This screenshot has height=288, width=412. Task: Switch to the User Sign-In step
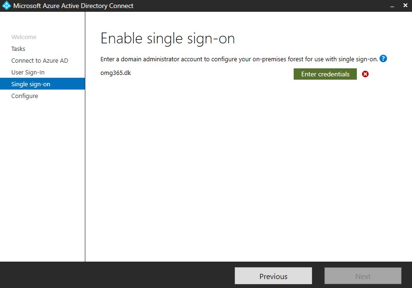click(28, 72)
